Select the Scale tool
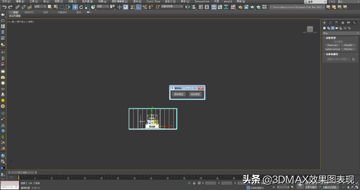Image resolution: width=360 pixels, height=190 pixels. [x=88, y=7]
